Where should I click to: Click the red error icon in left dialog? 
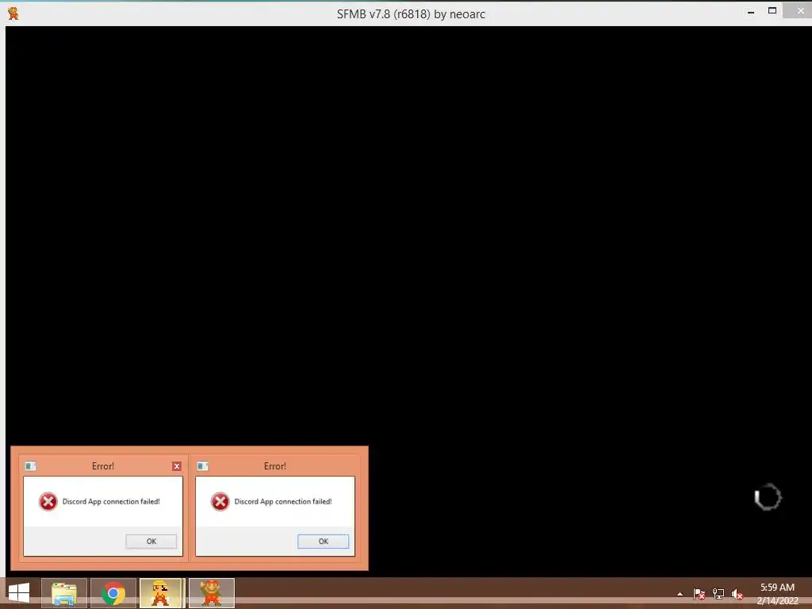pos(48,501)
